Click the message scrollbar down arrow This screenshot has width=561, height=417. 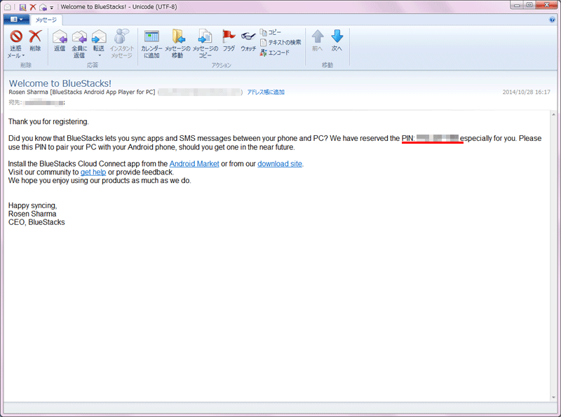[x=553, y=397]
